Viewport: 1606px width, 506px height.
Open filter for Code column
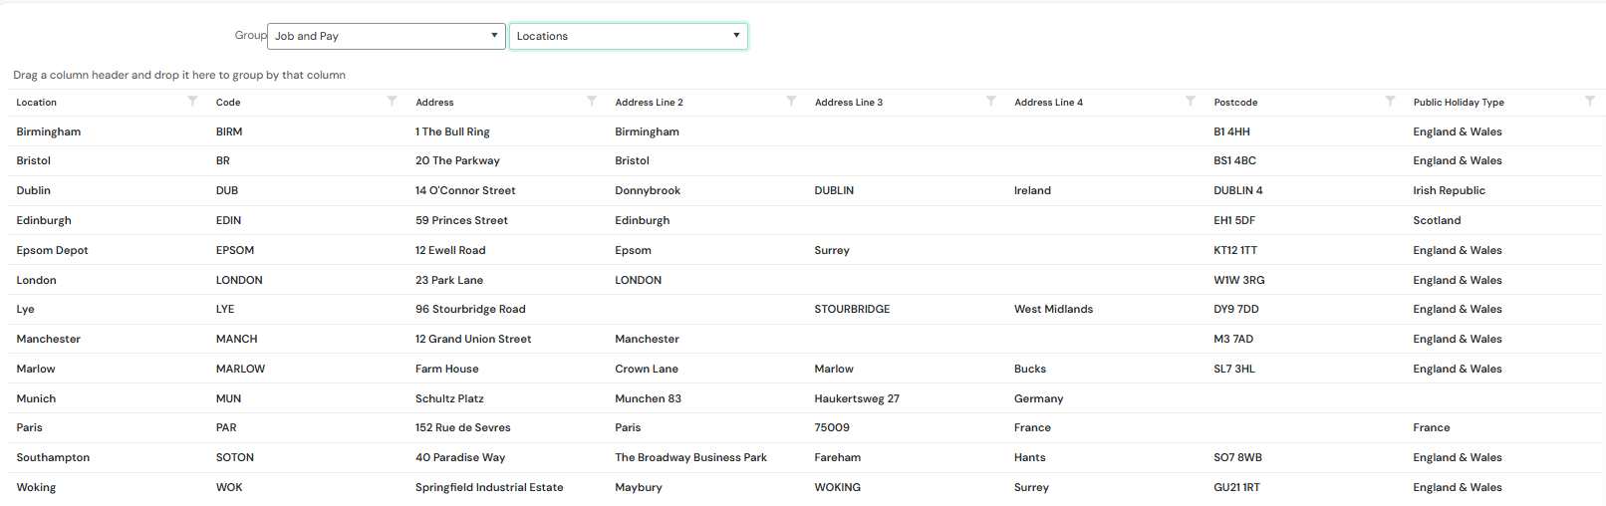pos(392,102)
